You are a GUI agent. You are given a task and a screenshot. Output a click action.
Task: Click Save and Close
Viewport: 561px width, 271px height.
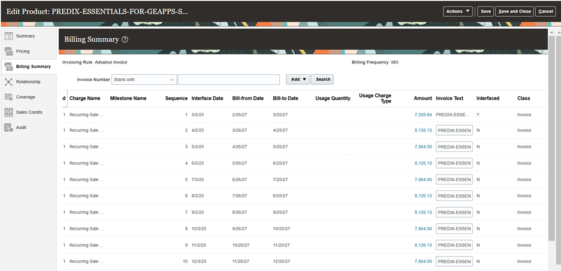tap(514, 11)
